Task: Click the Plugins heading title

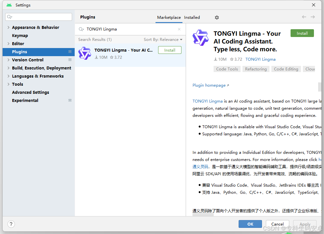Action: tap(88, 17)
